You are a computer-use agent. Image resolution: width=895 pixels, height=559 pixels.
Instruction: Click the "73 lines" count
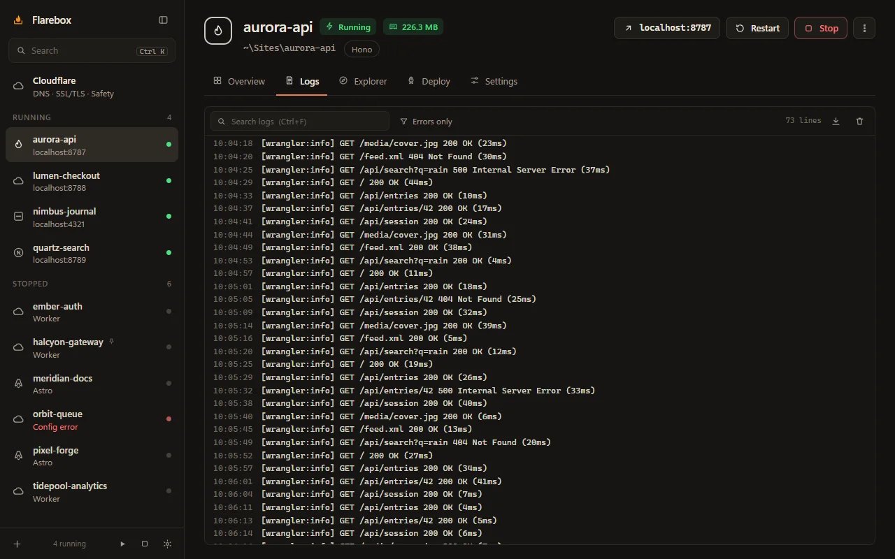(803, 121)
